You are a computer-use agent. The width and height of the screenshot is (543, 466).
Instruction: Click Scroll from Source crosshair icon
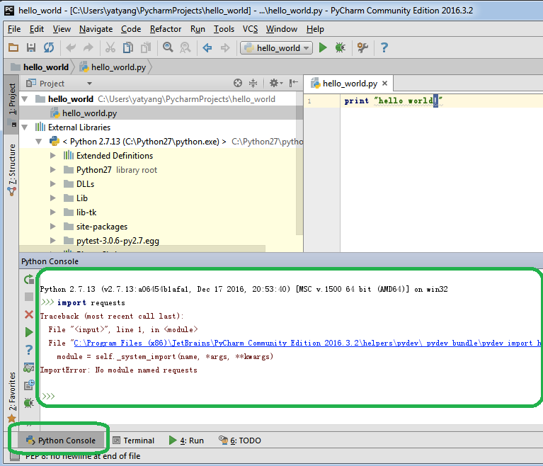[238, 83]
